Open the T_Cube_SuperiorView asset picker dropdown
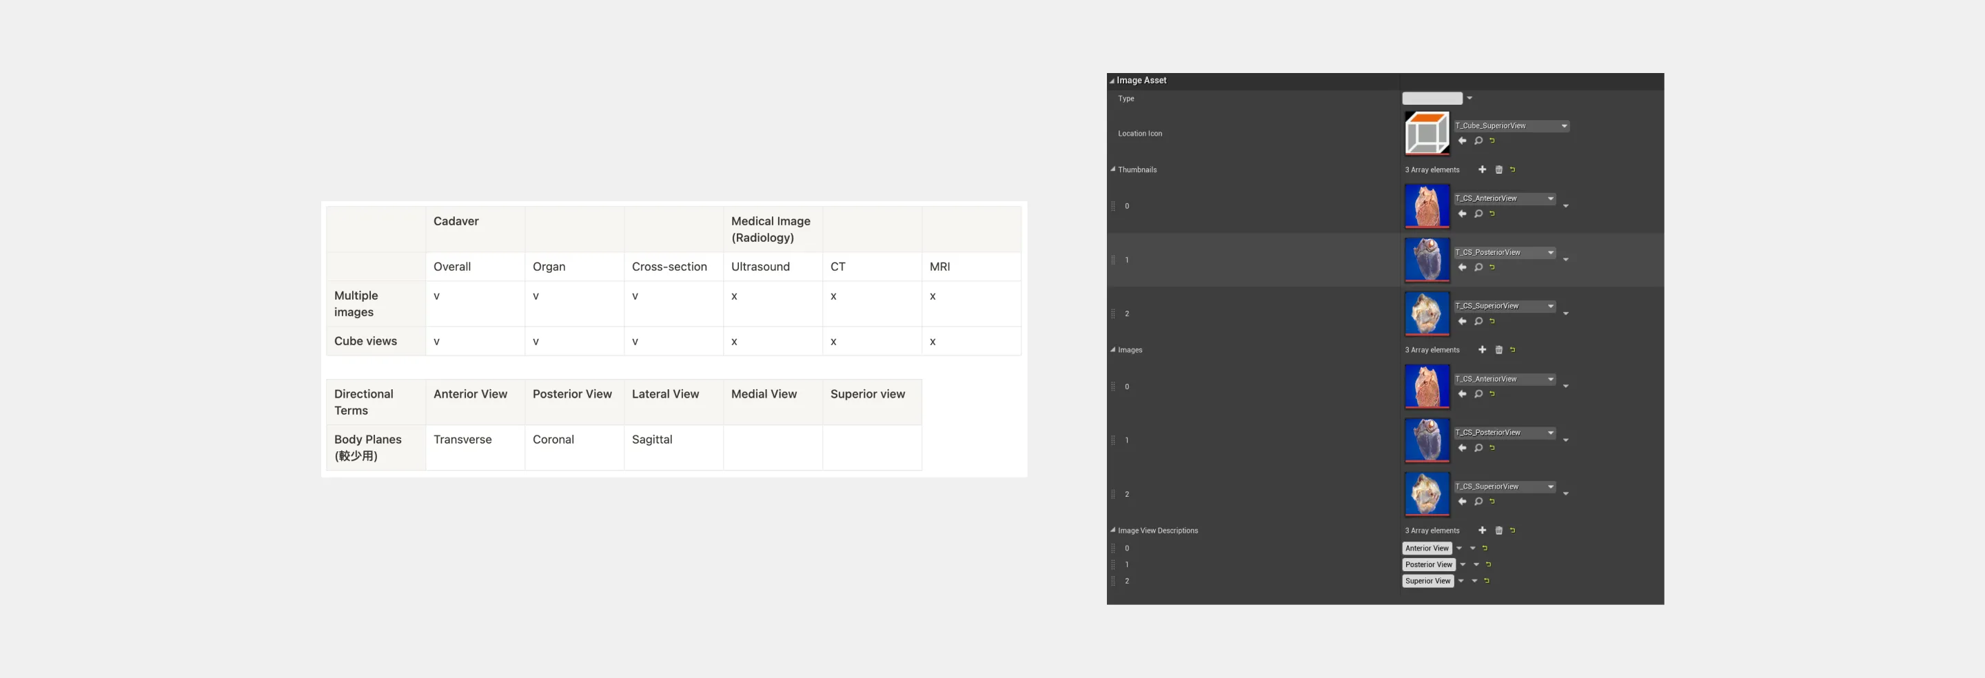The image size is (1985, 678). (1563, 126)
